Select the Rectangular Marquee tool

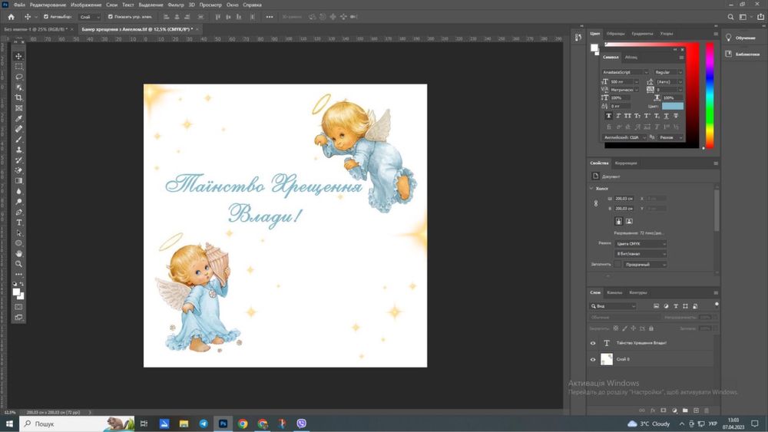click(x=18, y=67)
